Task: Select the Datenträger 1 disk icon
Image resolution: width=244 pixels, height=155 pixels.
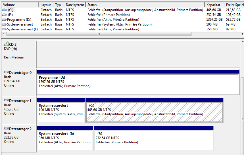Action: [6, 100]
